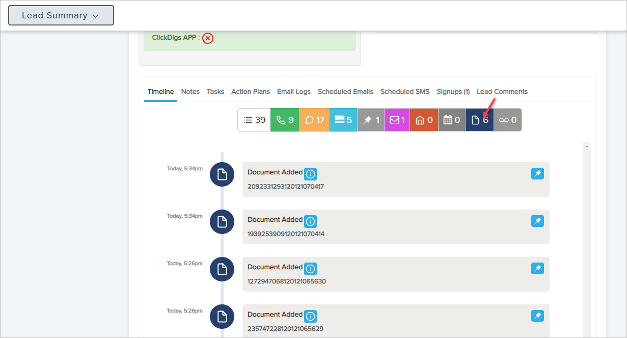Filter timeline by voicemail icon

point(507,120)
